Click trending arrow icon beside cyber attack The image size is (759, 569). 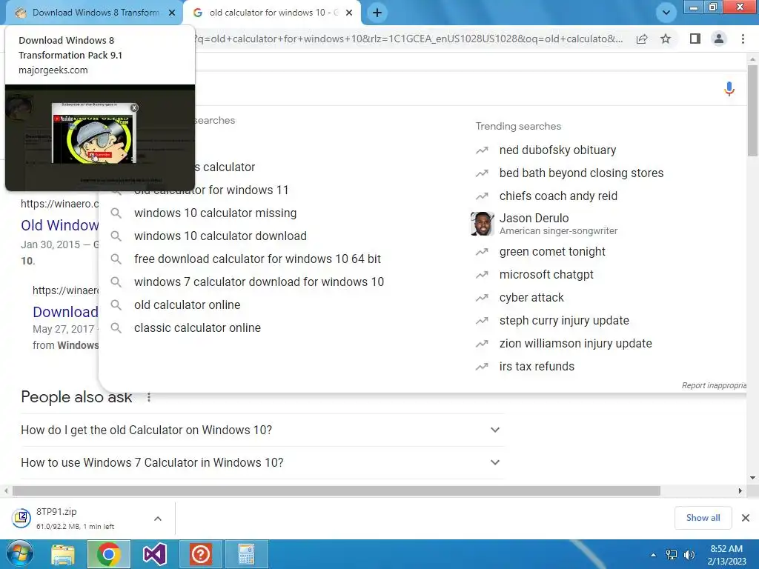coord(482,298)
